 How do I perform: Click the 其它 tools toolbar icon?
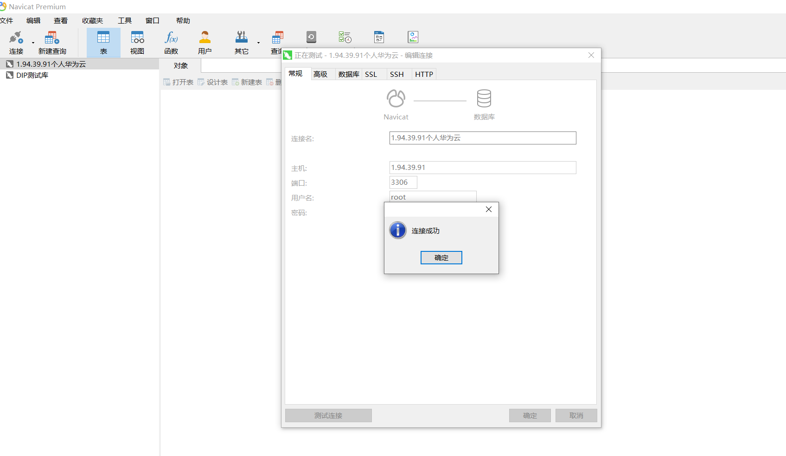coord(242,43)
